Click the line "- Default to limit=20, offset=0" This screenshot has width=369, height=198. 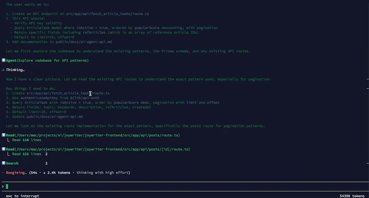(x=42, y=37)
